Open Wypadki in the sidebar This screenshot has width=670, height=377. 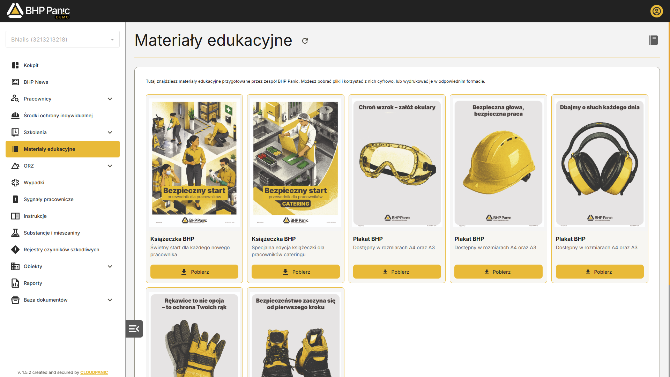coord(62,183)
